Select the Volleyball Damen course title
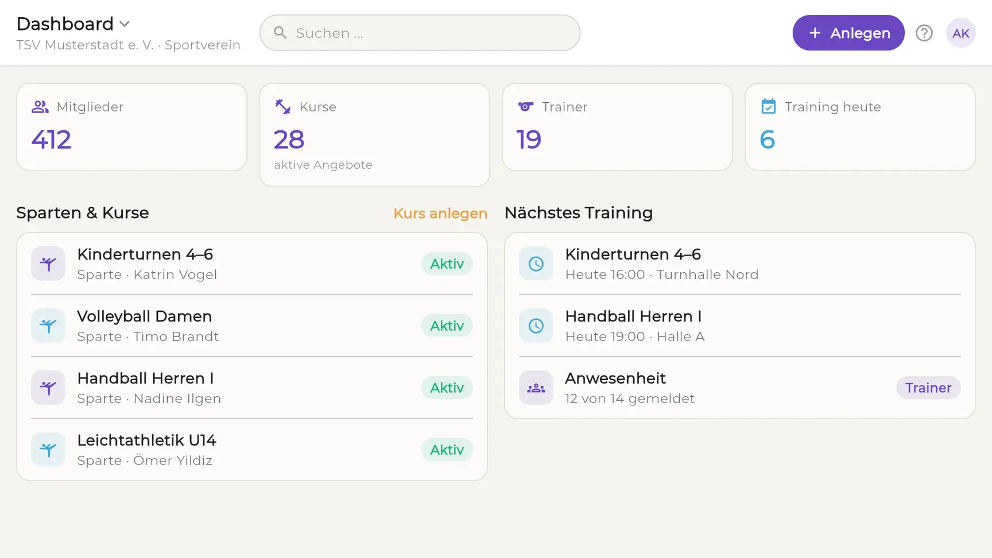 pyautogui.click(x=145, y=316)
